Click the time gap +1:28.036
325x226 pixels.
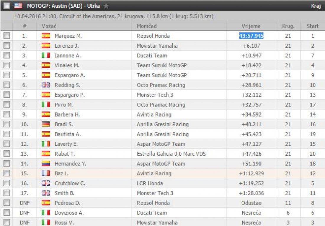coord(251,193)
